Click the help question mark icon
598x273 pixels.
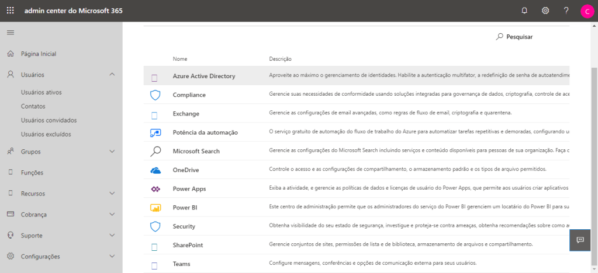coord(566,10)
